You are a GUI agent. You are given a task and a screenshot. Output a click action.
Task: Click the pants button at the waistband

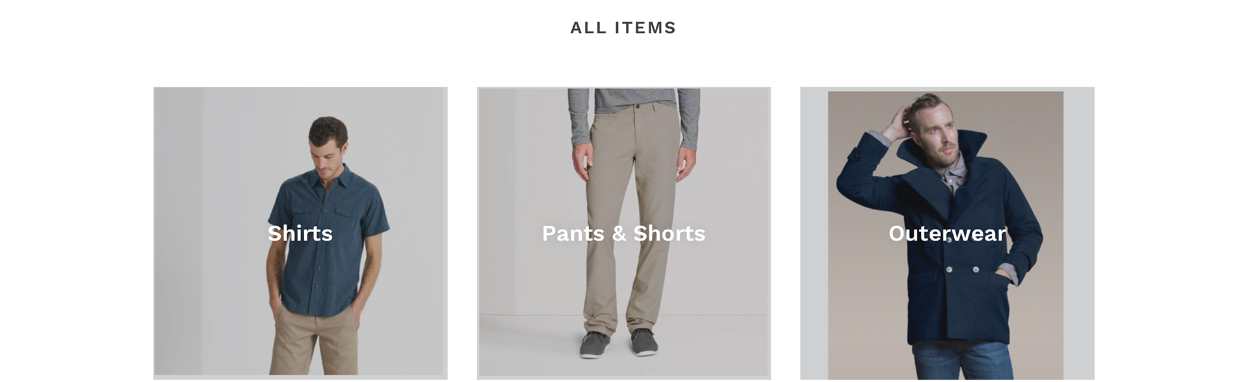click(x=638, y=106)
